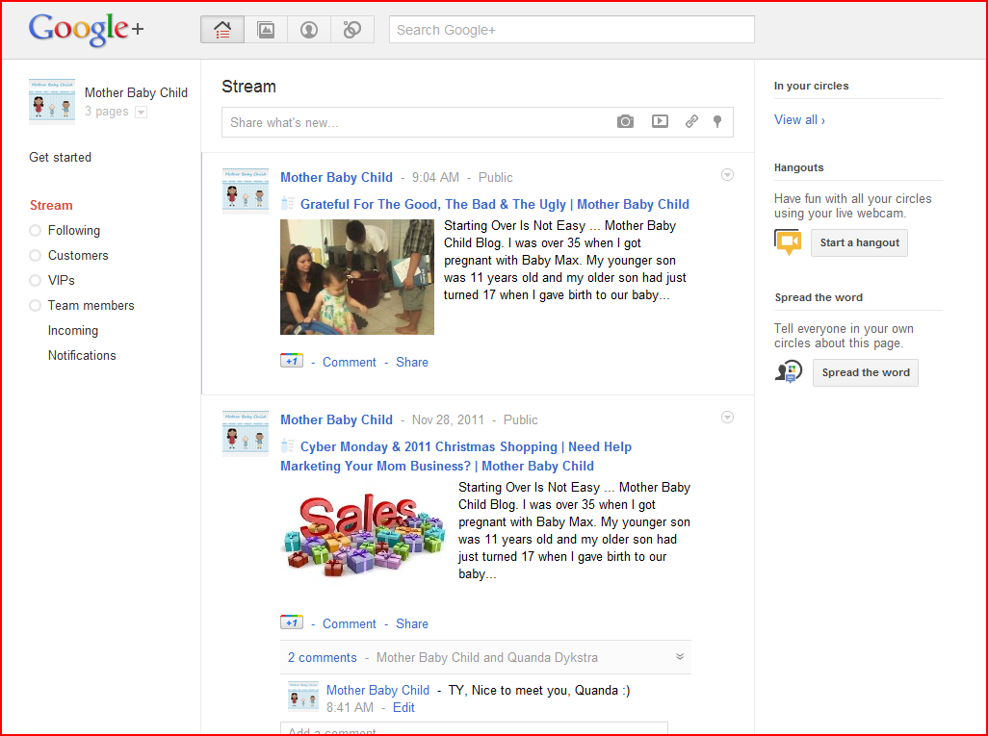Click Mother Baby Child avatar in left sidebar
988x736 pixels.
point(52,101)
